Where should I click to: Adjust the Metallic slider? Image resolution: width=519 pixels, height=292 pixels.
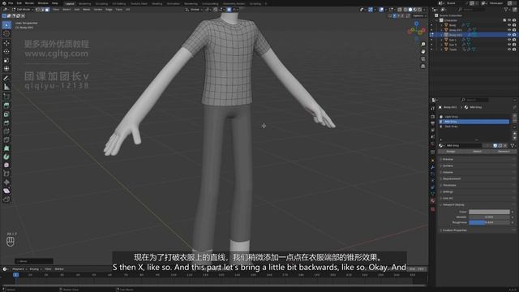coord(489,217)
